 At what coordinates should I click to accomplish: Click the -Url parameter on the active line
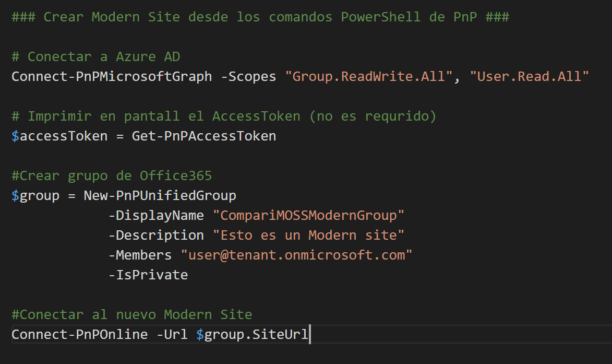(172, 334)
